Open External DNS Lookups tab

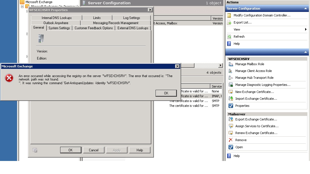click(x=133, y=28)
